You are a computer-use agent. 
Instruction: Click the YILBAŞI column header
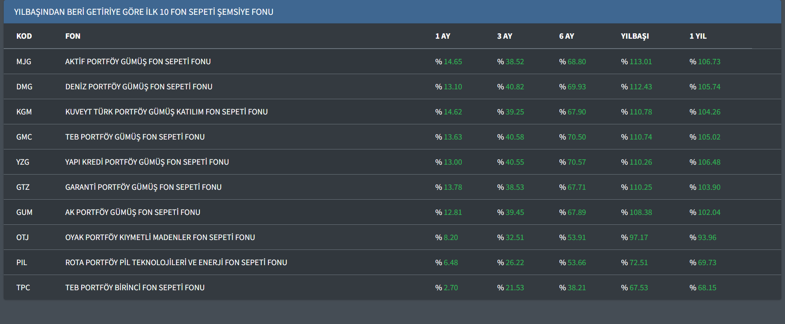pos(635,36)
